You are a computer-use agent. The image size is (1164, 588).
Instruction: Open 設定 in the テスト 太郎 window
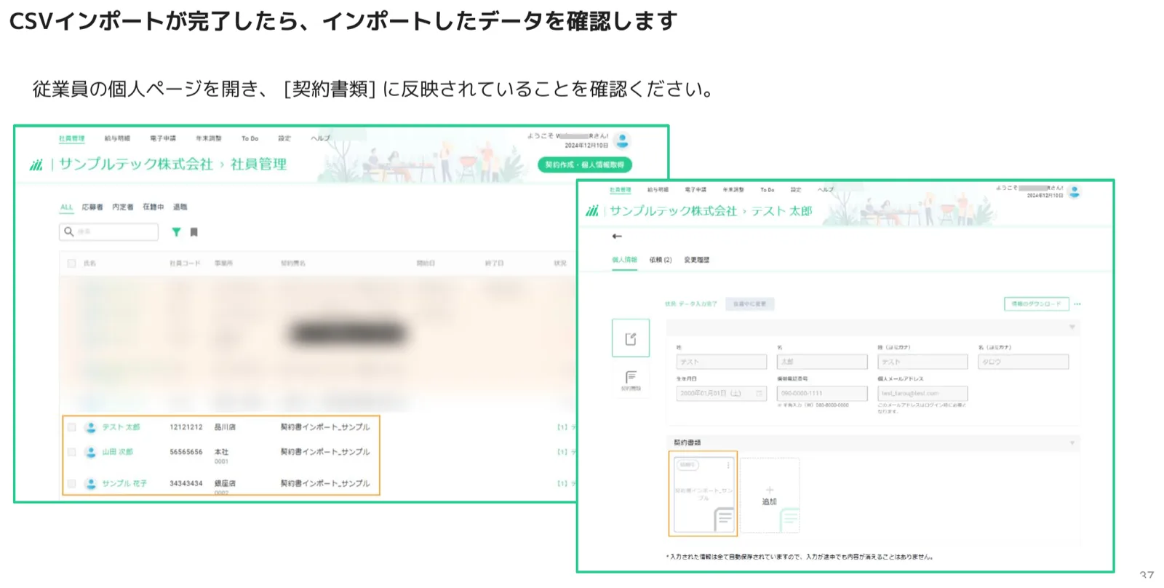[x=796, y=190]
